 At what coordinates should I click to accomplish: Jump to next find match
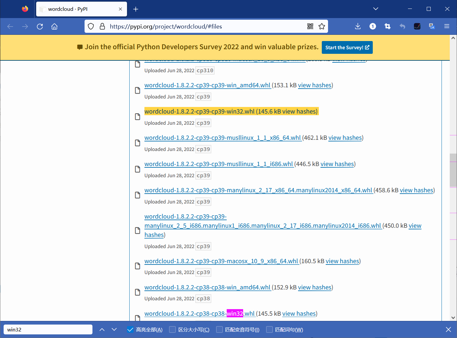click(x=114, y=329)
